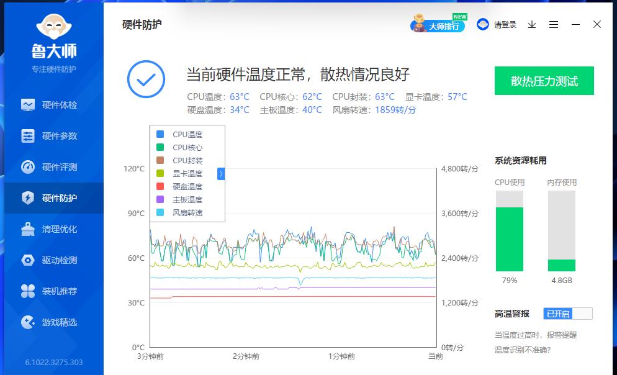Open 游戏精选 game selection

(53, 322)
